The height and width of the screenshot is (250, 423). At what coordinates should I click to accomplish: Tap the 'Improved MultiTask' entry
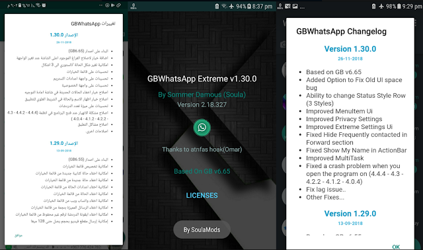[335, 158]
